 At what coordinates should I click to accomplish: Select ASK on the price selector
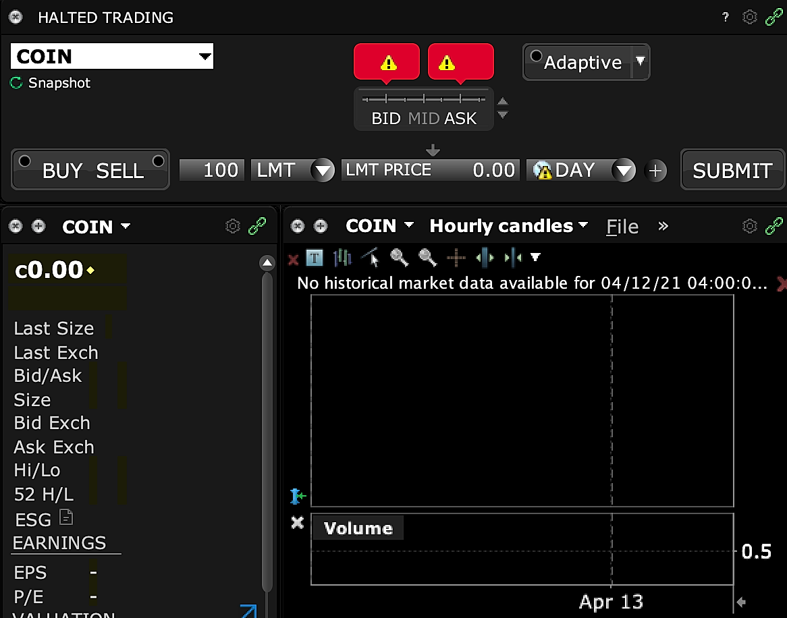click(460, 118)
